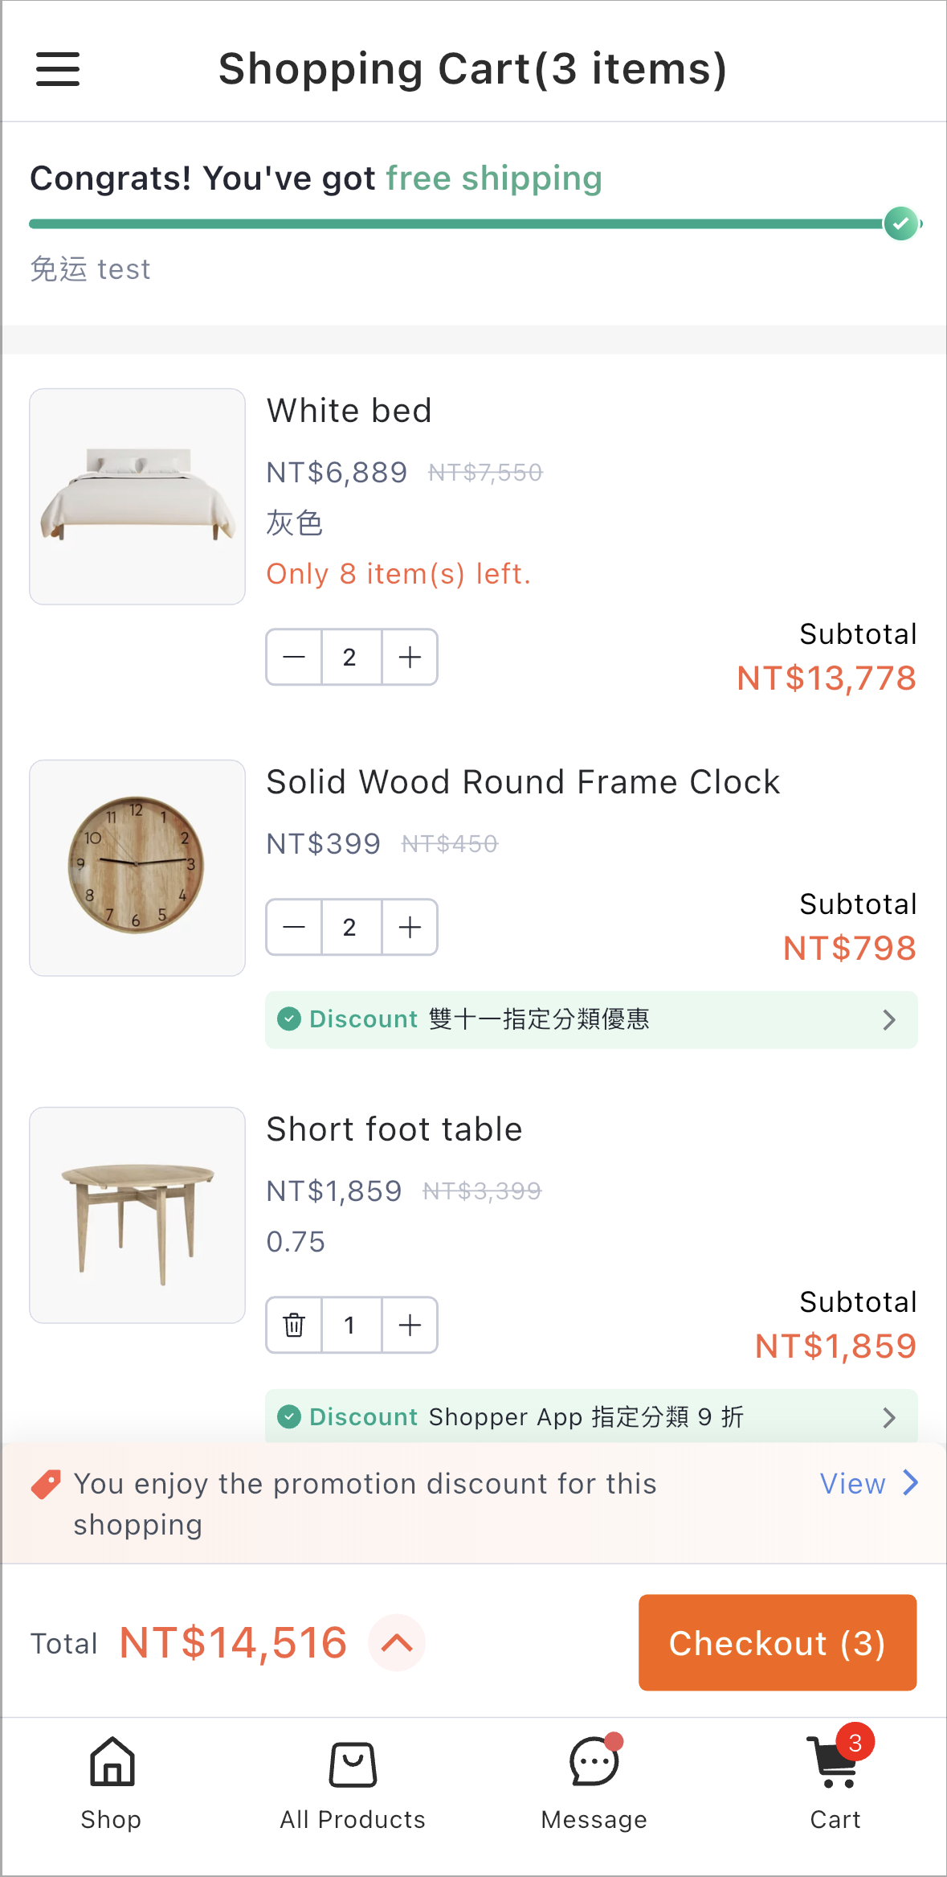Click the White bed quantity field

351,657
